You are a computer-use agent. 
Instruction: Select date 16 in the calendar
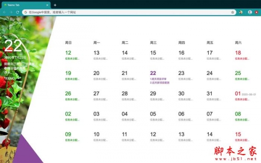[181, 53]
